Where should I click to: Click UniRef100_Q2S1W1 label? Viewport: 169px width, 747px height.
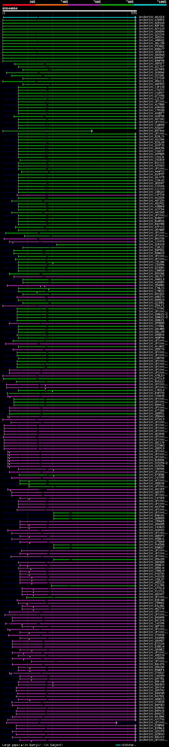pos(152,76)
